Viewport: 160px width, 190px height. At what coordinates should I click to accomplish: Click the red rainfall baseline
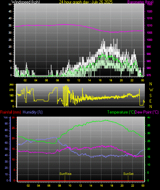81,181
